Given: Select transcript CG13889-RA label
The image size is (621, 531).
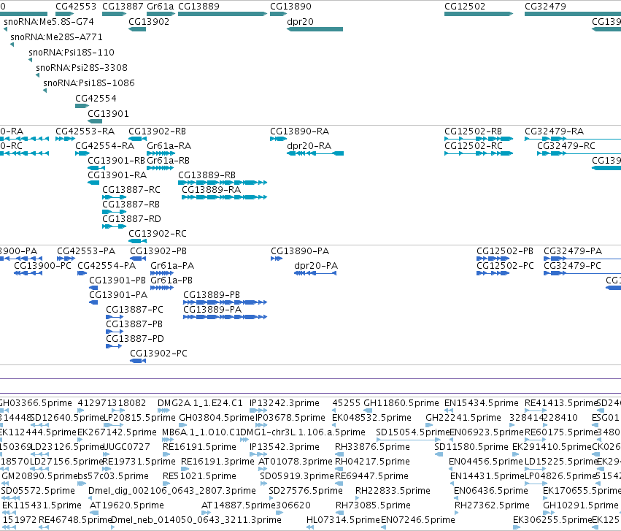Looking at the screenshot, I should (212, 190).
